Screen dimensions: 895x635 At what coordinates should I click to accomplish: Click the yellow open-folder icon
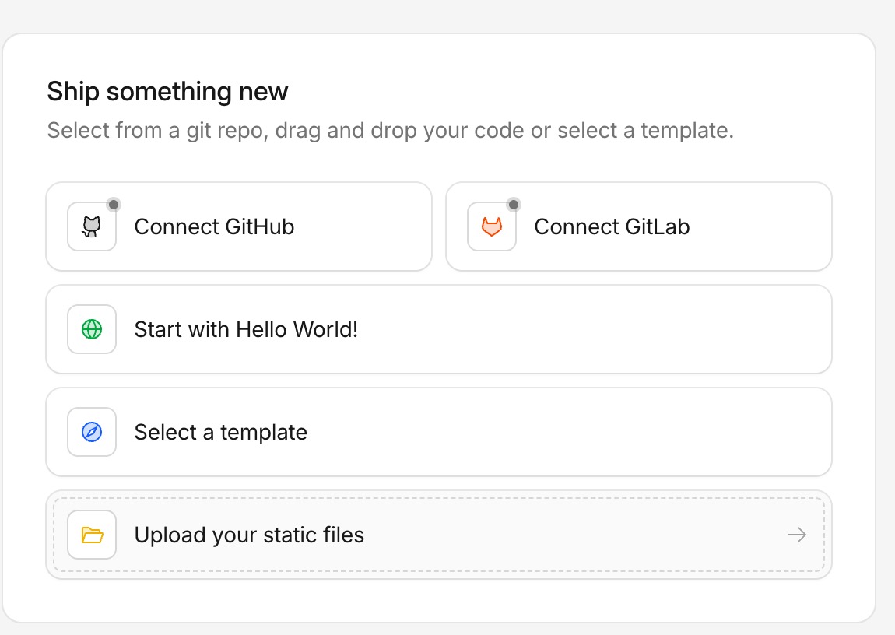click(92, 535)
